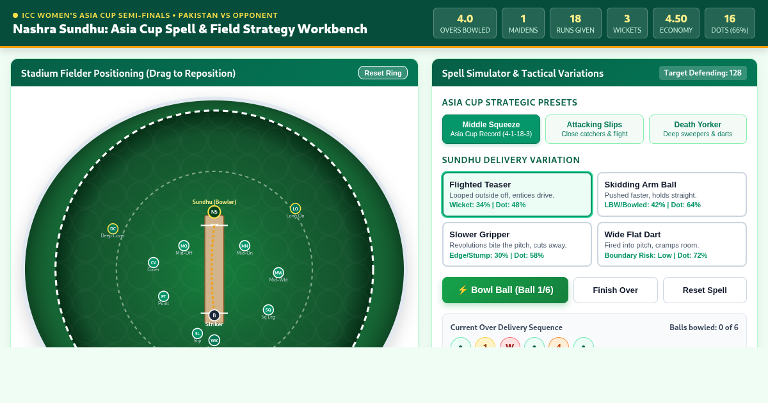Image resolution: width=768 pixels, height=403 pixels.
Task: Select the Sq Leg fielder marker
Action: point(268,310)
